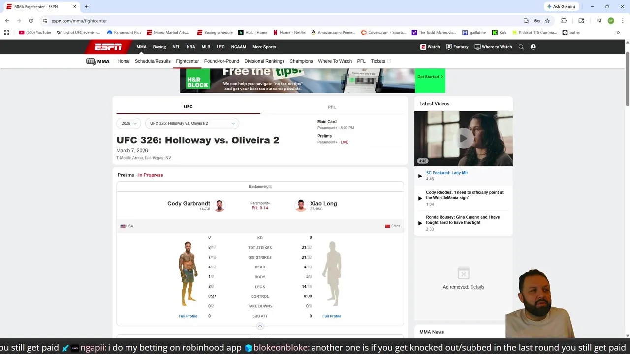Viewport: 630px width, 354px height.
Task: Click Get Started on H&R Block ad
Action: tap(430, 77)
